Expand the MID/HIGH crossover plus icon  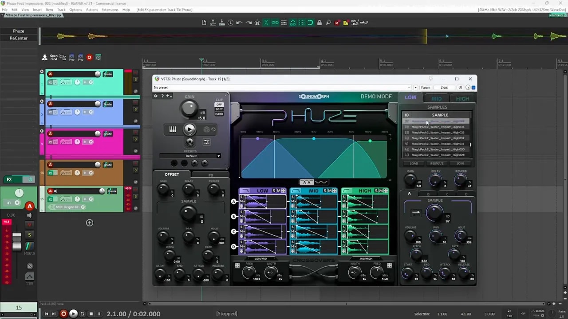tap(389, 265)
